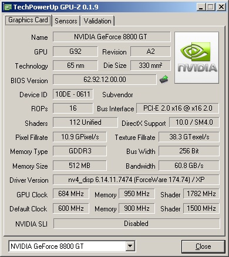229x257 pixels.
Task: Switch to the Sensors tab
Action: (66, 21)
